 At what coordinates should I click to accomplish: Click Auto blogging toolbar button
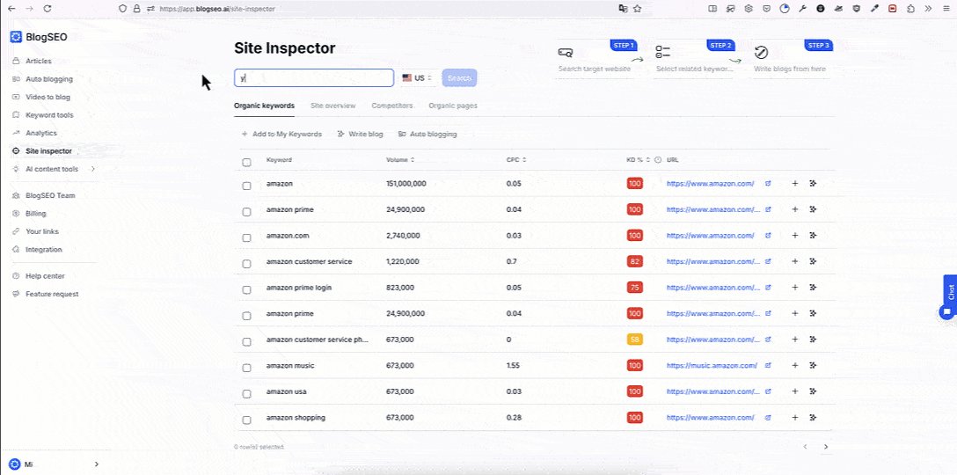pos(427,135)
